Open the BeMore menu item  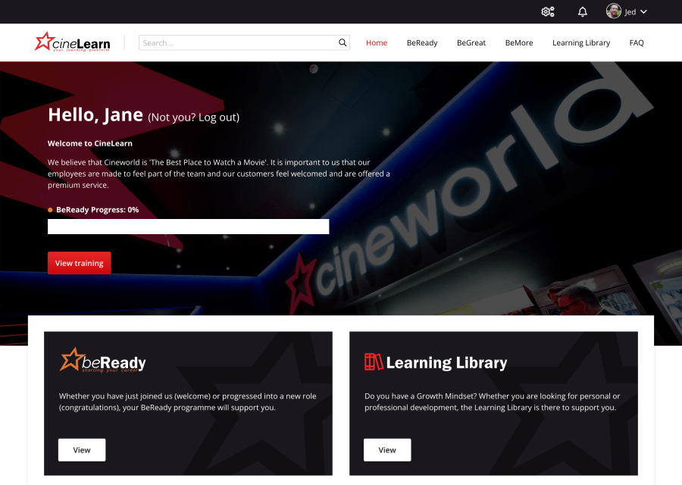[519, 42]
